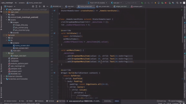Viewport: 186px width, 104px height.
Task: Open Search Everywhere magnifier icon
Action: pyautogui.click(x=177, y=3)
